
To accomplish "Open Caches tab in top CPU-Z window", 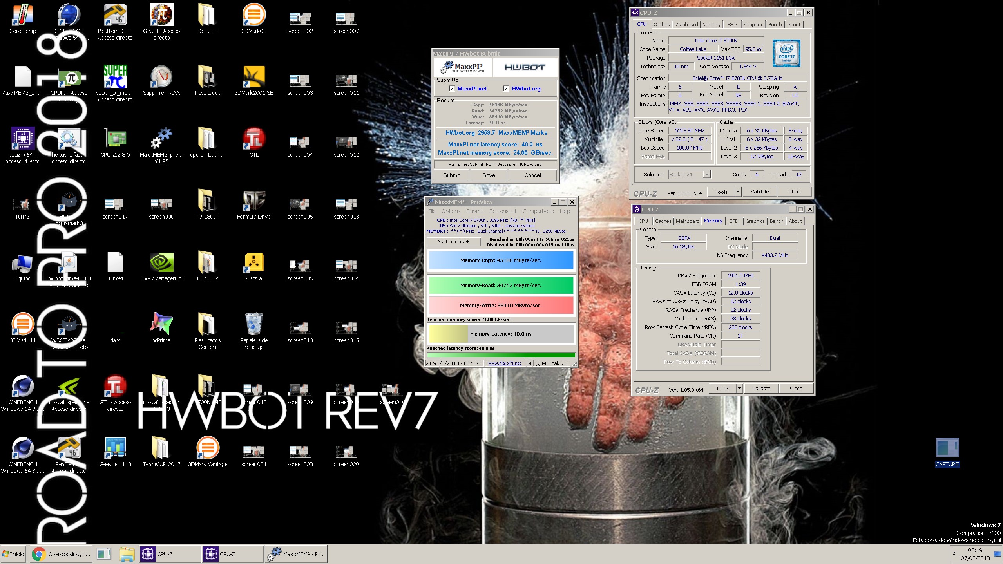I will click(661, 24).
